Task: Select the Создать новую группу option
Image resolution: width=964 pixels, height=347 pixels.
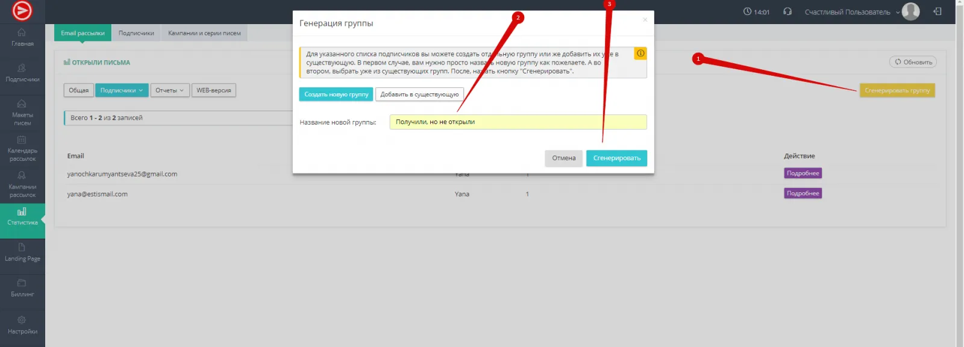Action: click(x=336, y=95)
